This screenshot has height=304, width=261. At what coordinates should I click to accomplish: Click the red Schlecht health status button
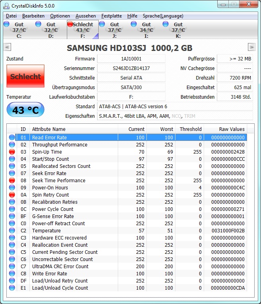pyautogui.click(x=25, y=76)
